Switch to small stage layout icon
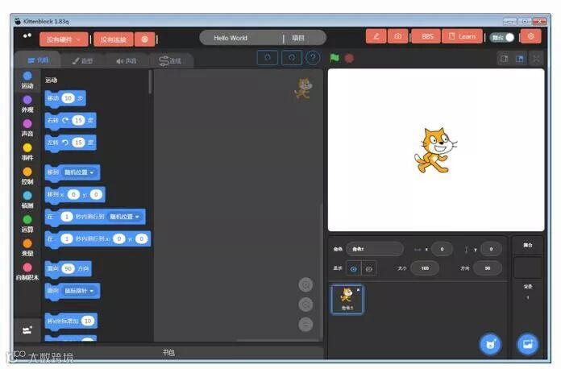 504,59
